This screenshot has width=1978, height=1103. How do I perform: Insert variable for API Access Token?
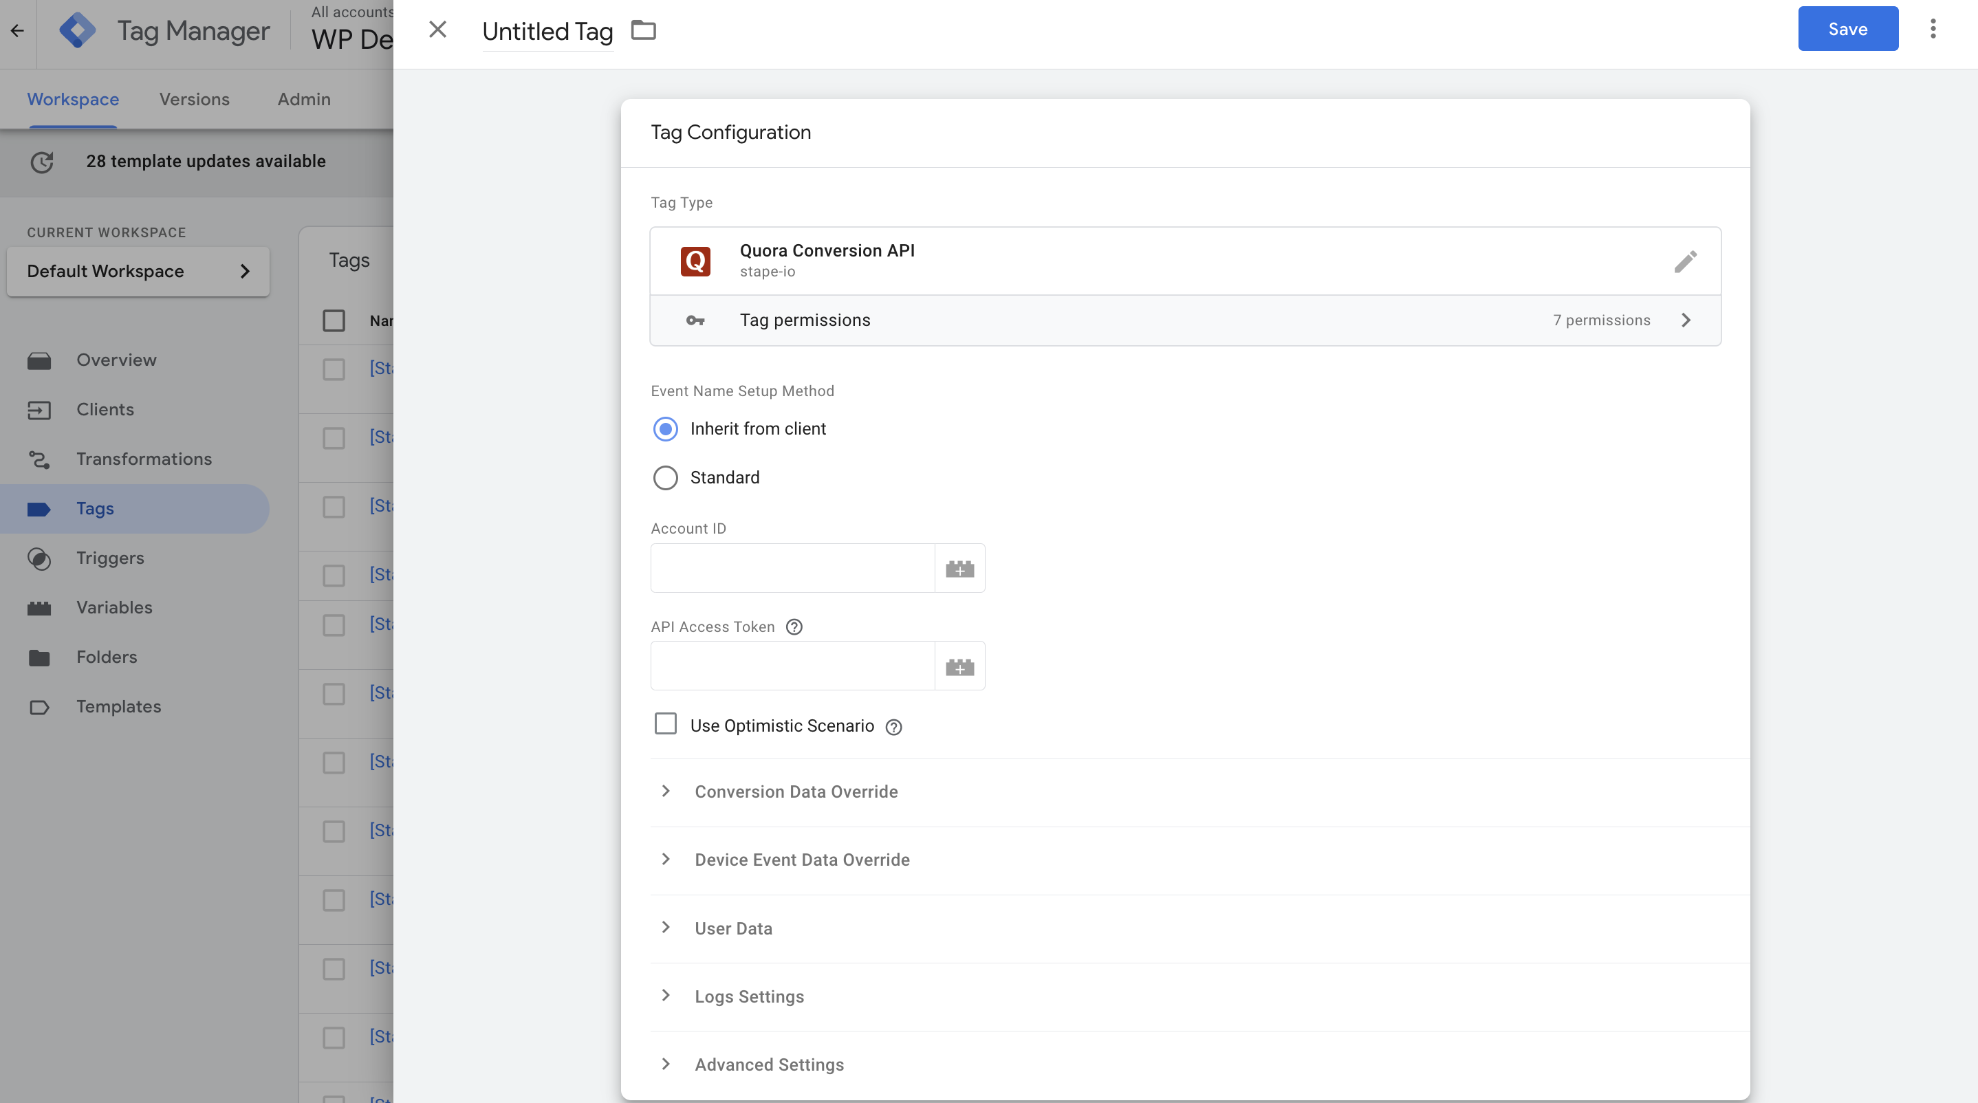click(960, 666)
